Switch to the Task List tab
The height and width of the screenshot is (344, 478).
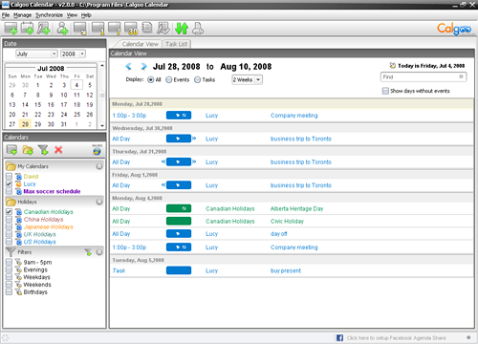tap(176, 44)
